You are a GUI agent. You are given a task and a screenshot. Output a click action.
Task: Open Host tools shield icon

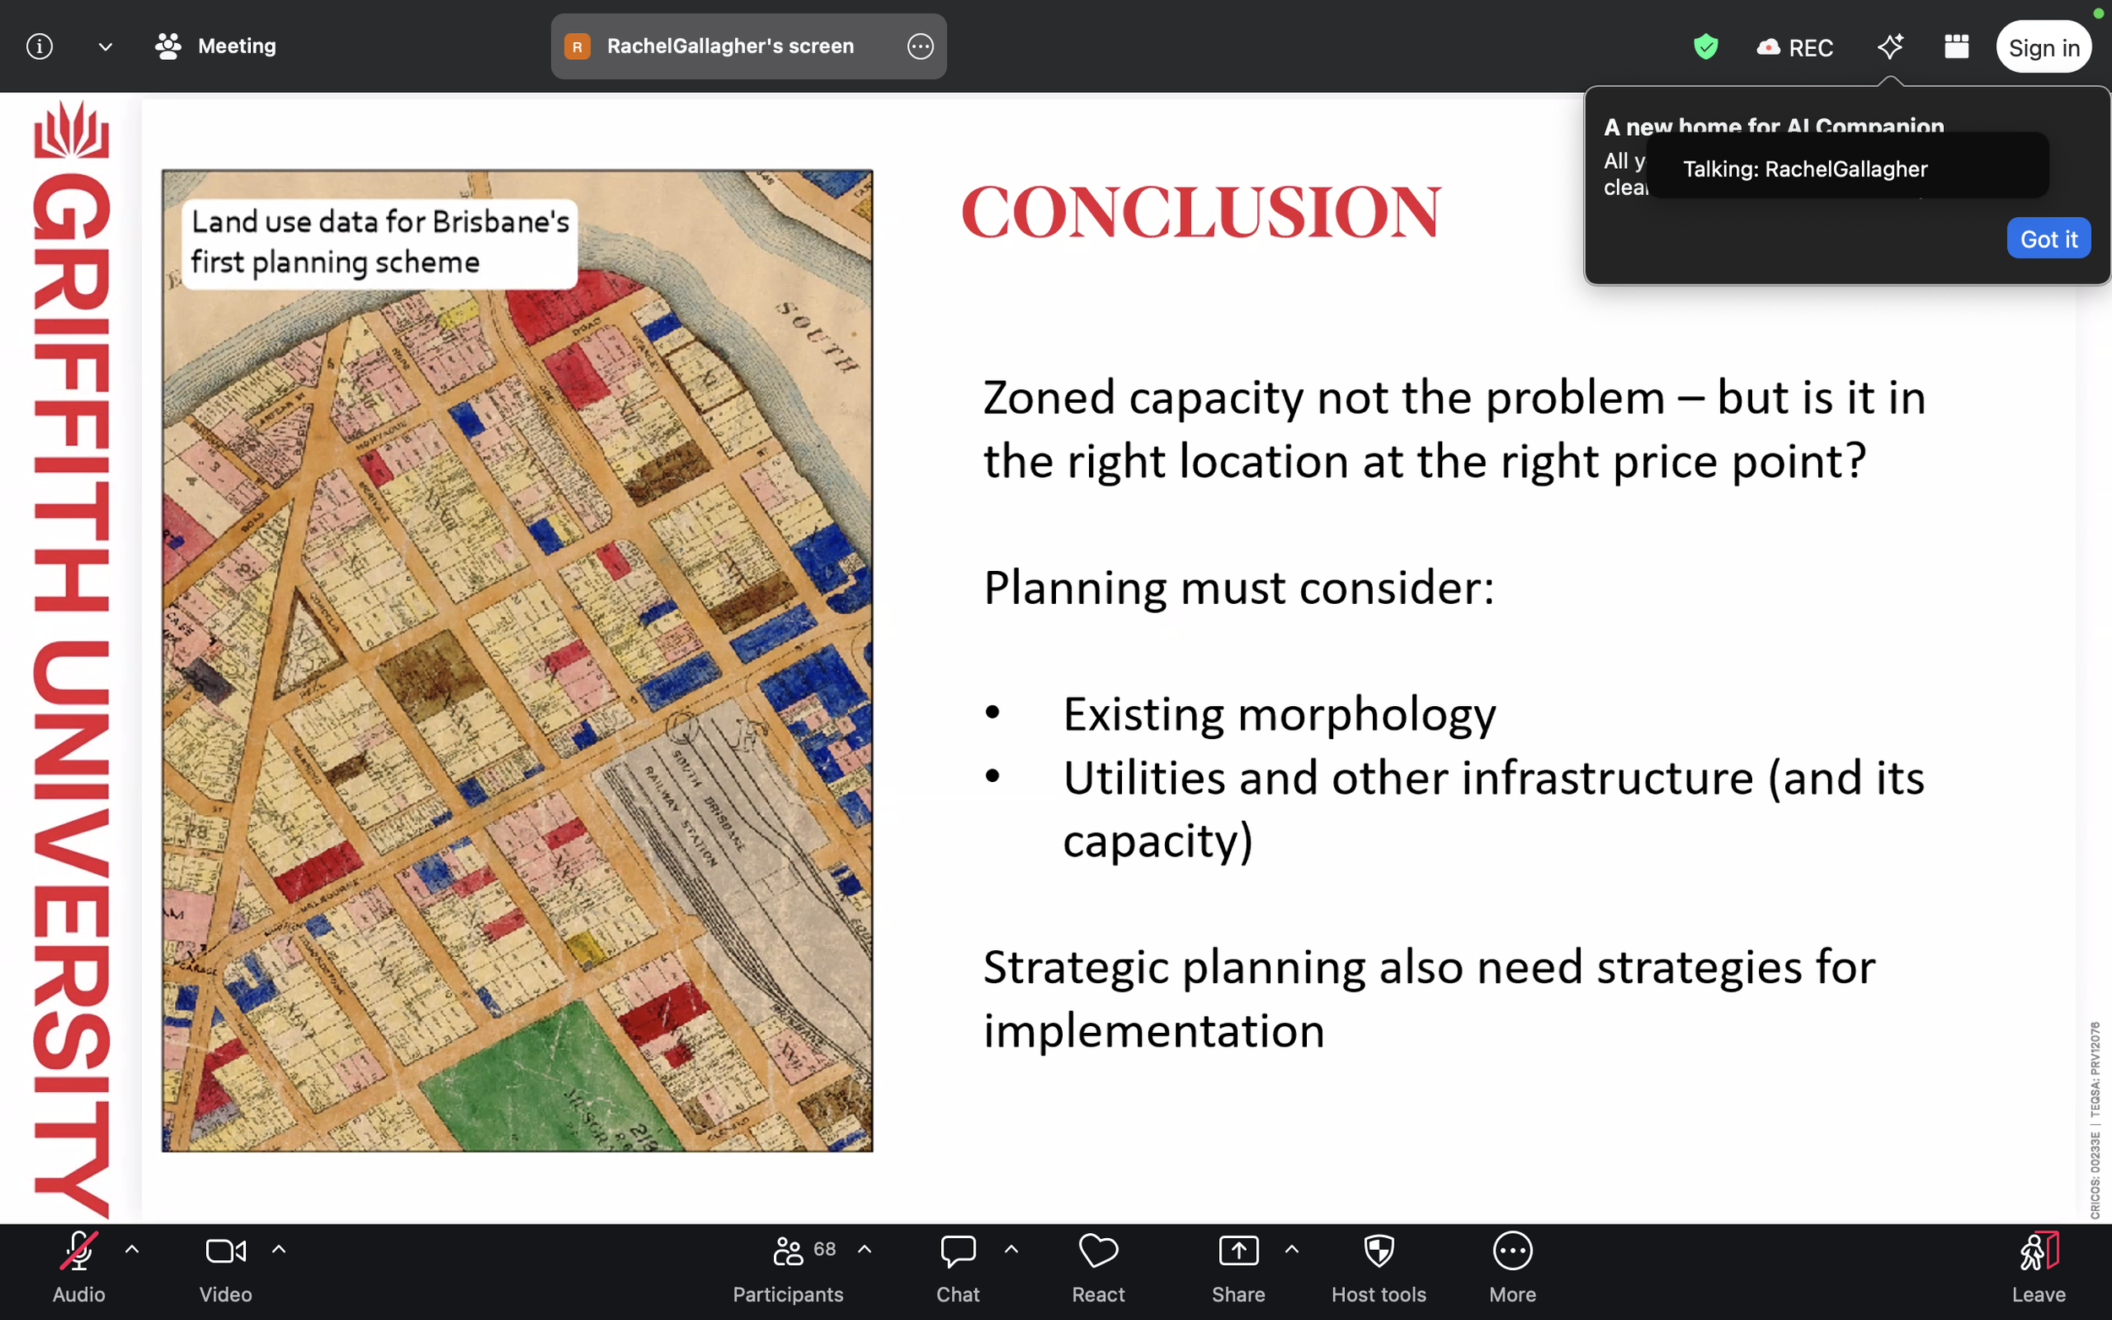point(1378,1267)
